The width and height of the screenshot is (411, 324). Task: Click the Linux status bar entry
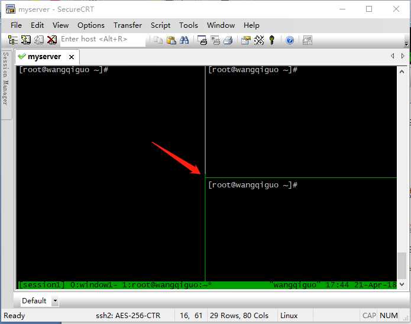[x=289, y=315]
